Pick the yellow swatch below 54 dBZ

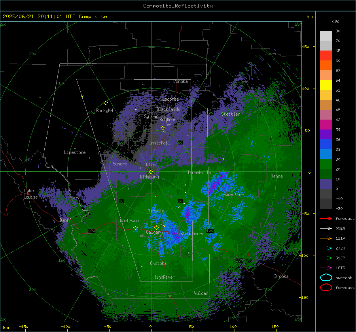click(x=326, y=85)
